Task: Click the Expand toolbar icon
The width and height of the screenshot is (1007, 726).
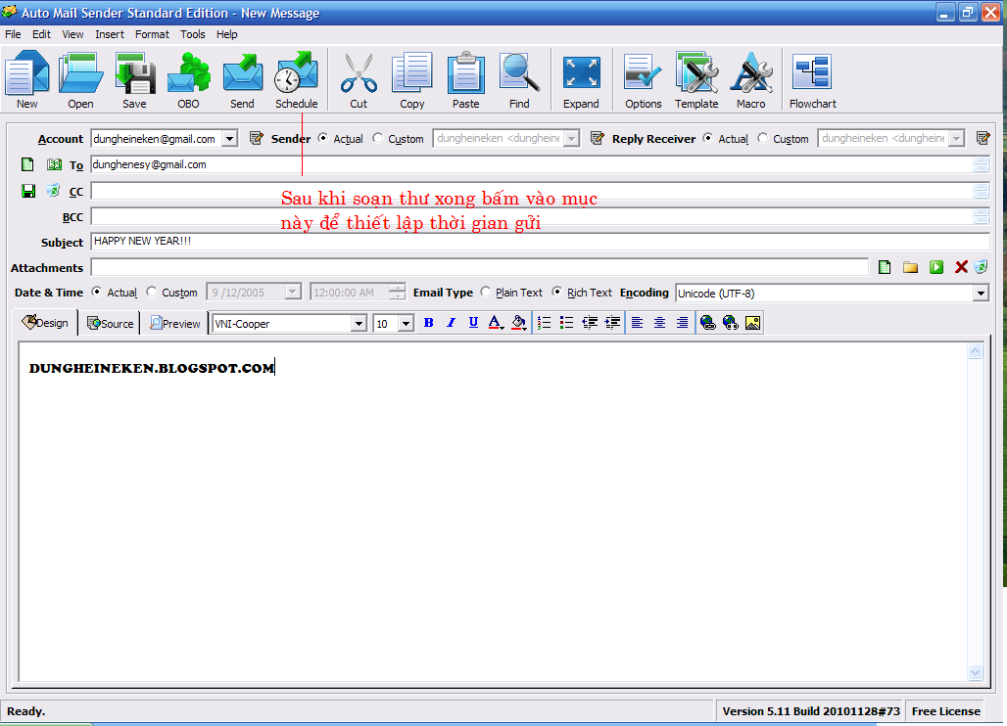Action: pyautogui.click(x=581, y=80)
